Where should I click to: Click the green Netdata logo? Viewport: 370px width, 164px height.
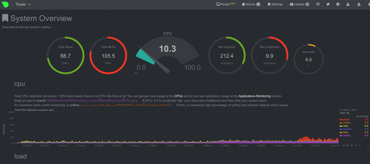[5, 4]
